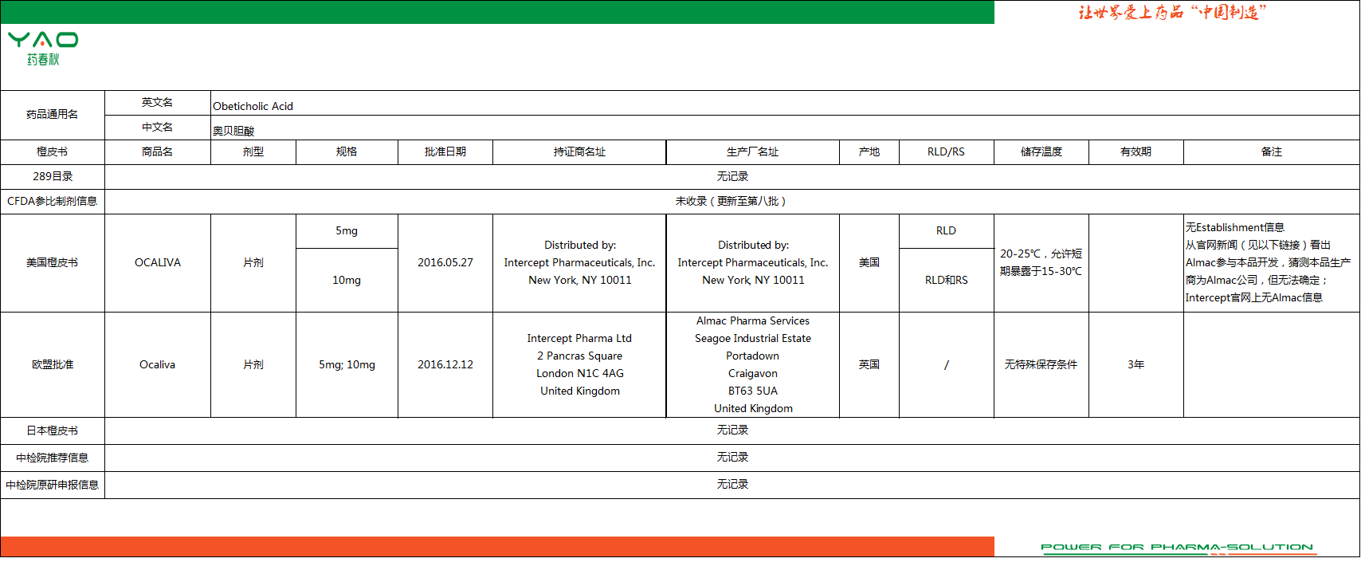Select the RLD cell for 5mg
1361x574 pixels.
pyautogui.click(x=947, y=231)
